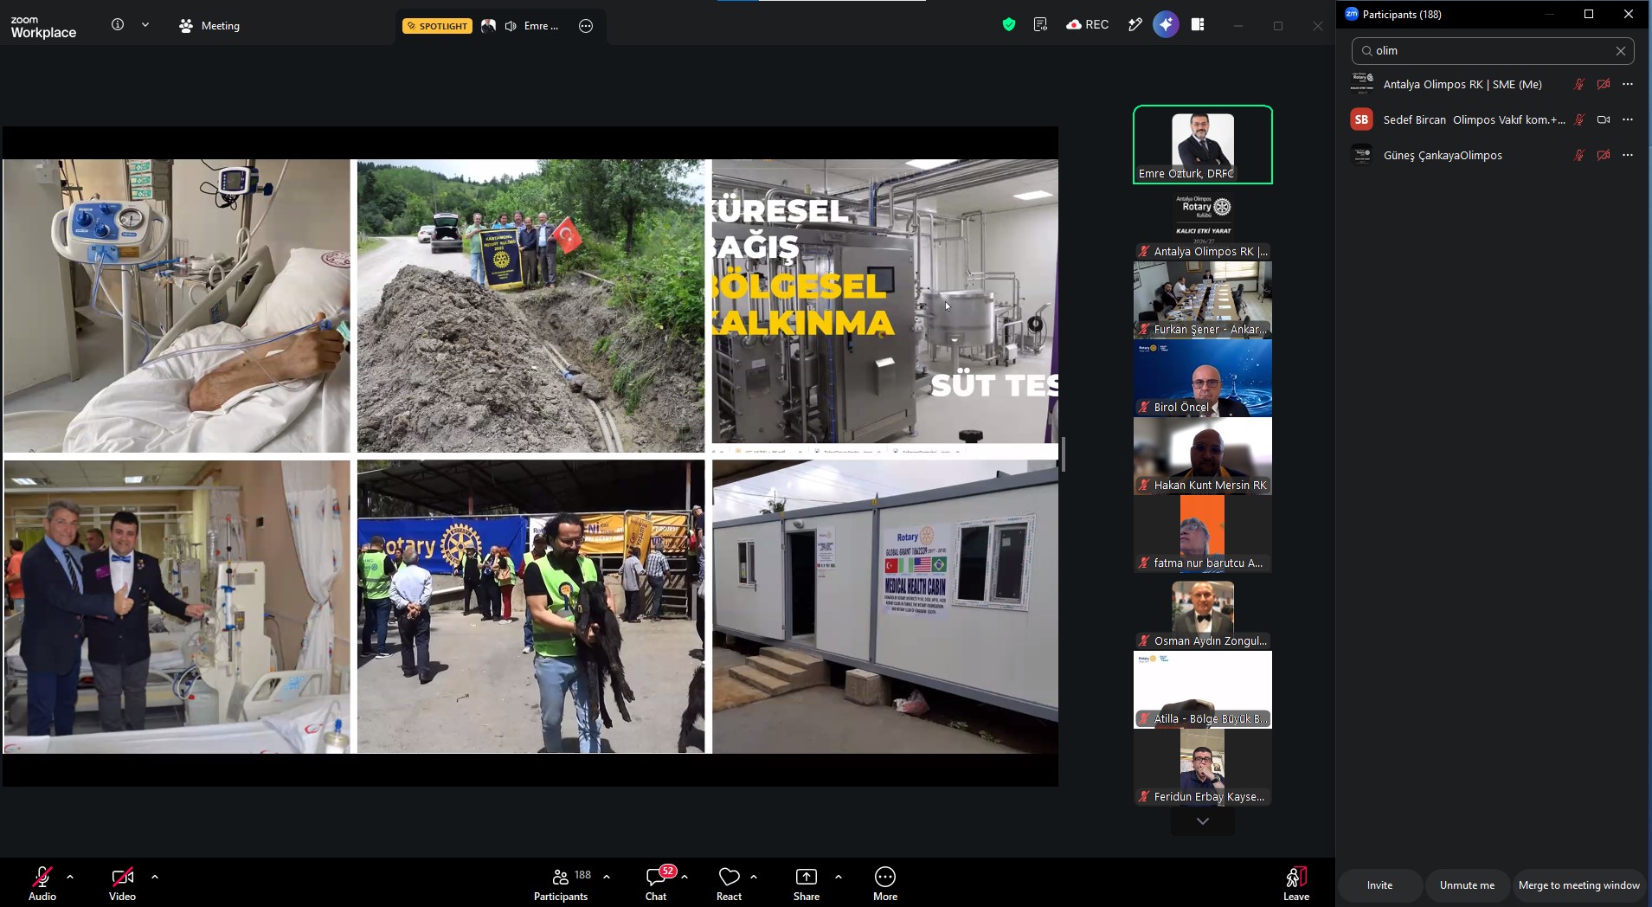Image resolution: width=1652 pixels, height=907 pixels.
Task: Click the participant search field containing olim
Action: click(x=1493, y=51)
